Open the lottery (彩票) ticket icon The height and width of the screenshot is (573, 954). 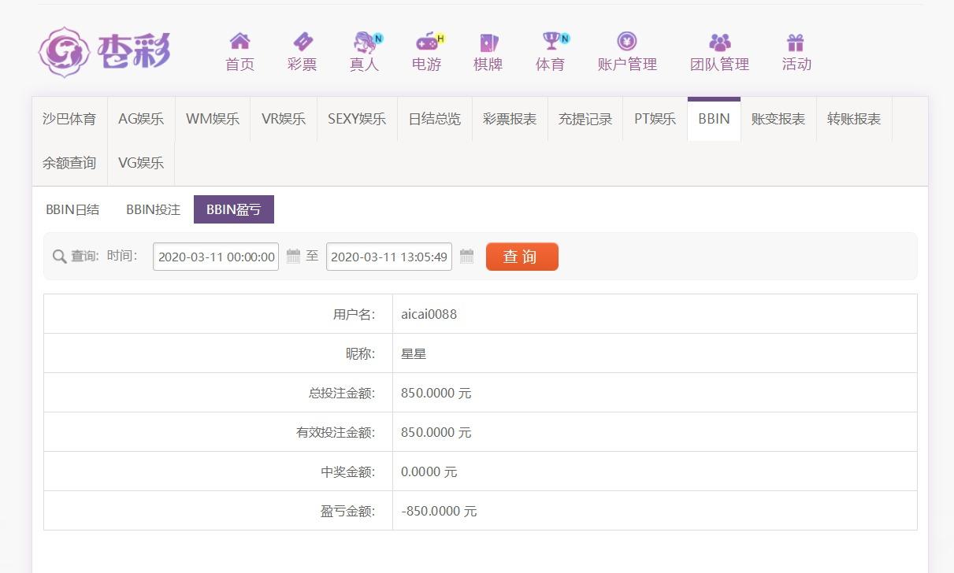[x=302, y=42]
